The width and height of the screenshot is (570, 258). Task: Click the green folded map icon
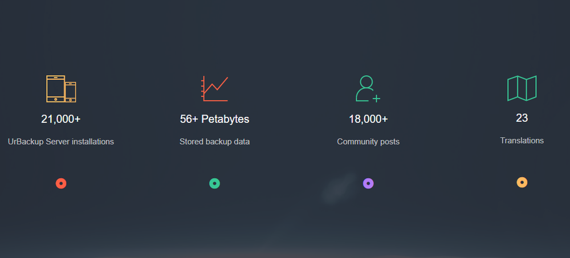[x=522, y=88]
